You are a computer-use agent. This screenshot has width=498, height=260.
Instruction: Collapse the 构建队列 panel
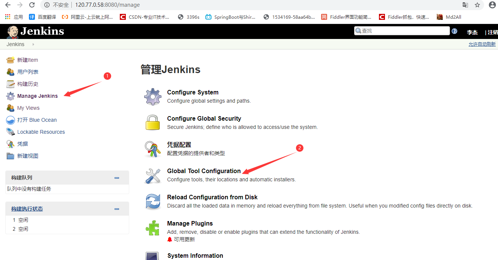[117, 178]
